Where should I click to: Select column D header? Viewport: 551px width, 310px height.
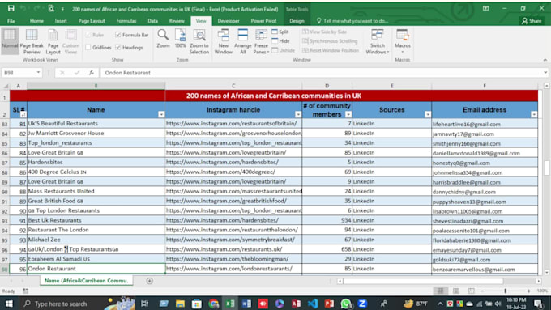point(327,86)
